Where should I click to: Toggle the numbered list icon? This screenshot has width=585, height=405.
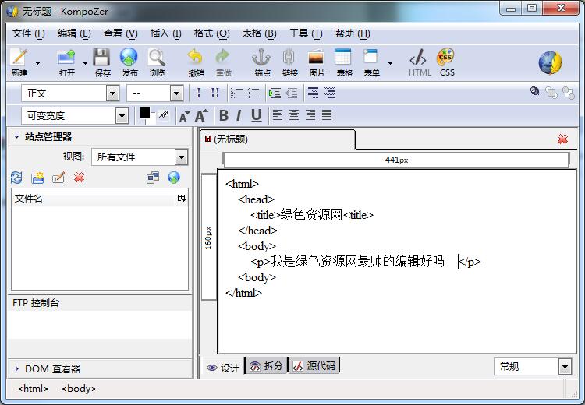click(x=237, y=93)
